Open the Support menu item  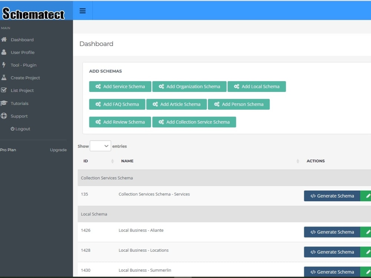[x=19, y=116]
